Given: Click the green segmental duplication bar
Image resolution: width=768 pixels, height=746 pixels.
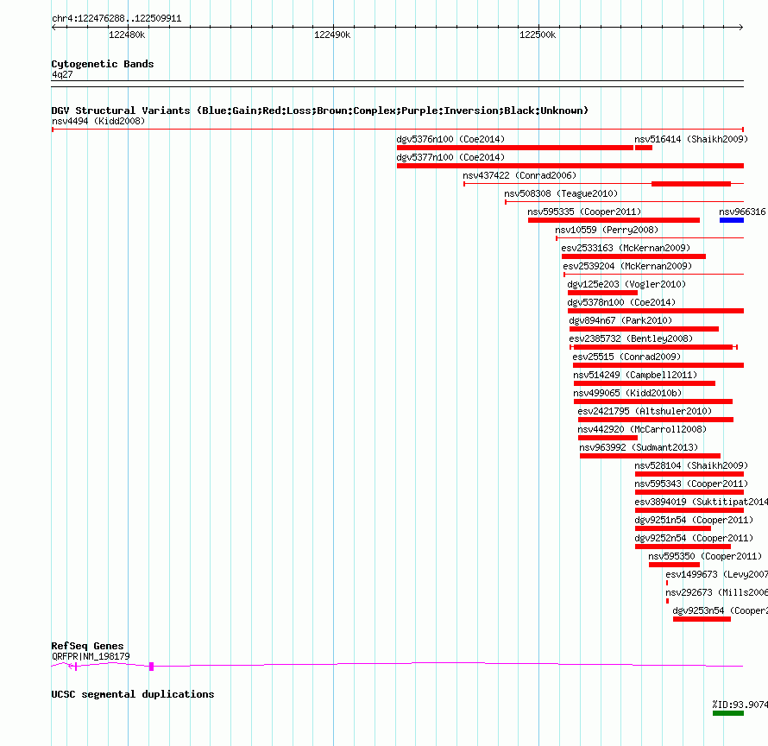Looking at the screenshot, I should tap(728, 713).
